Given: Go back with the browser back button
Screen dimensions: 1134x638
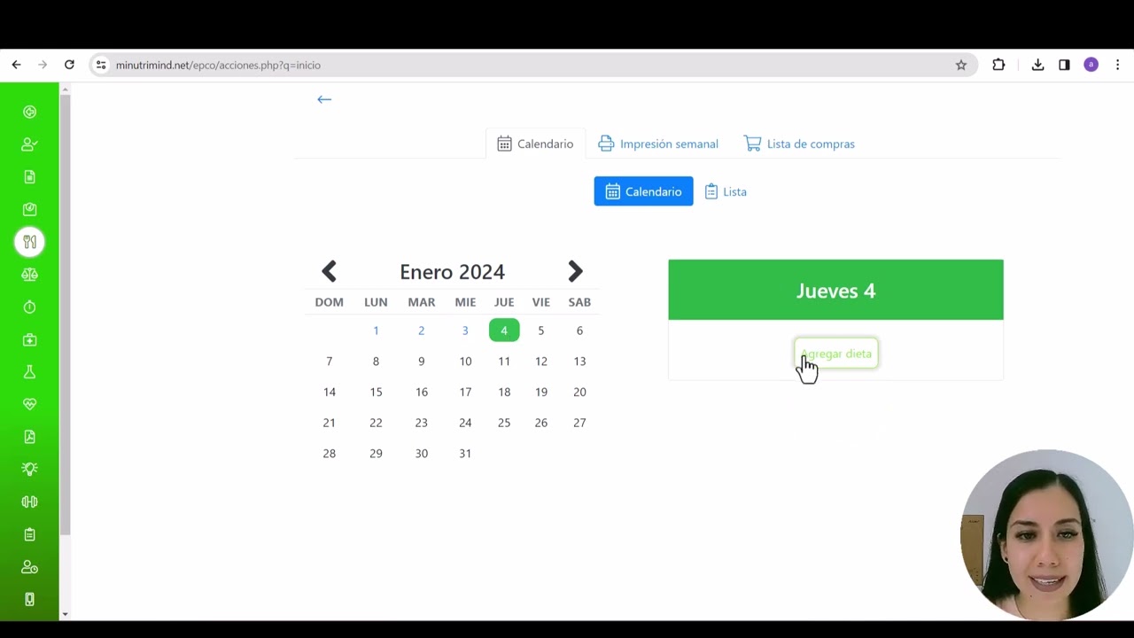Looking at the screenshot, I should 16,65.
